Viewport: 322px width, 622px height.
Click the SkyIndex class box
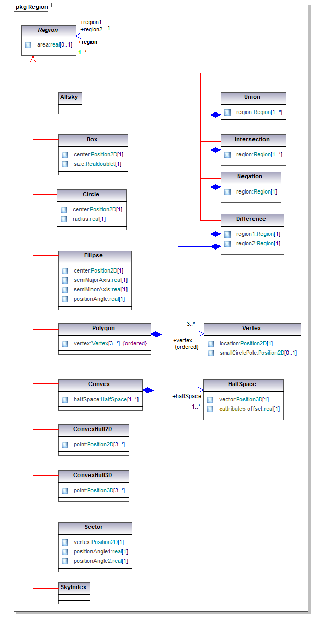(x=73, y=587)
